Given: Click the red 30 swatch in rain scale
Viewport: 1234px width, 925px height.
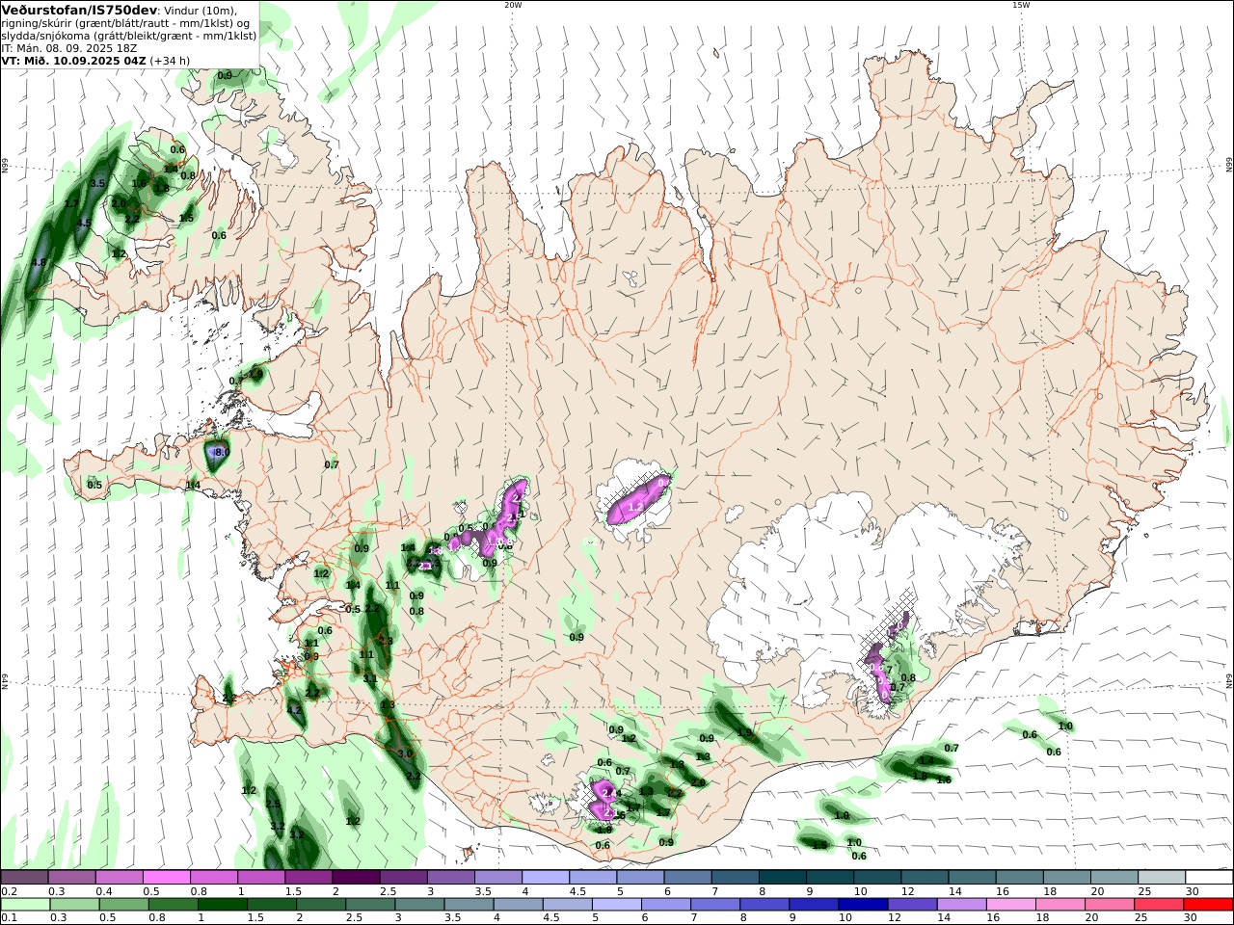Looking at the screenshot, I should coord(1210,905).
